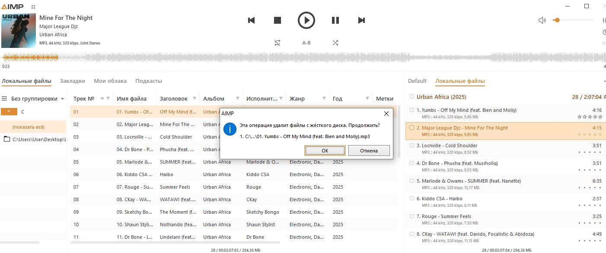The width and height of the screenshot is (606, 253).
Task: Toggle shuffle playback icon
Action: pyautogui.click(x=335, y=43)
